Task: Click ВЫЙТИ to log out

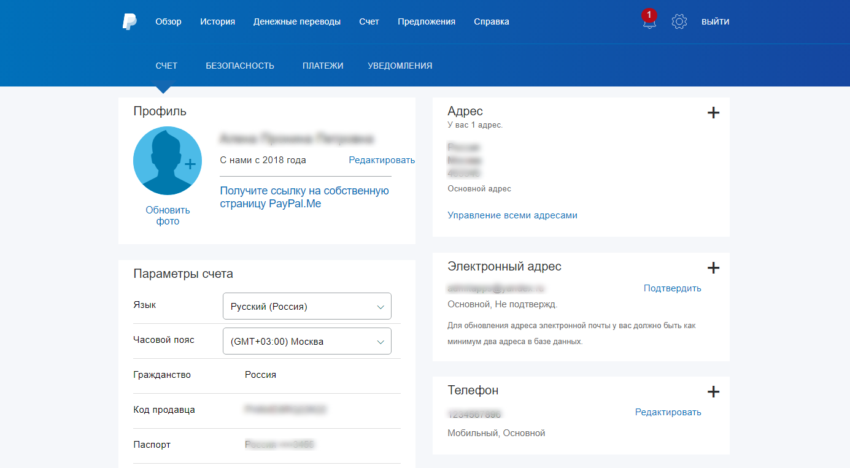Action: click(715, 21)
